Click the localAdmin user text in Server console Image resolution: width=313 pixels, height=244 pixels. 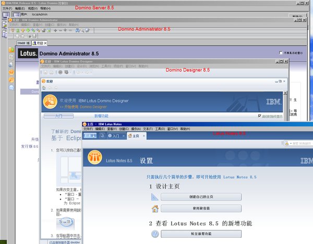[x=40, y=15]
